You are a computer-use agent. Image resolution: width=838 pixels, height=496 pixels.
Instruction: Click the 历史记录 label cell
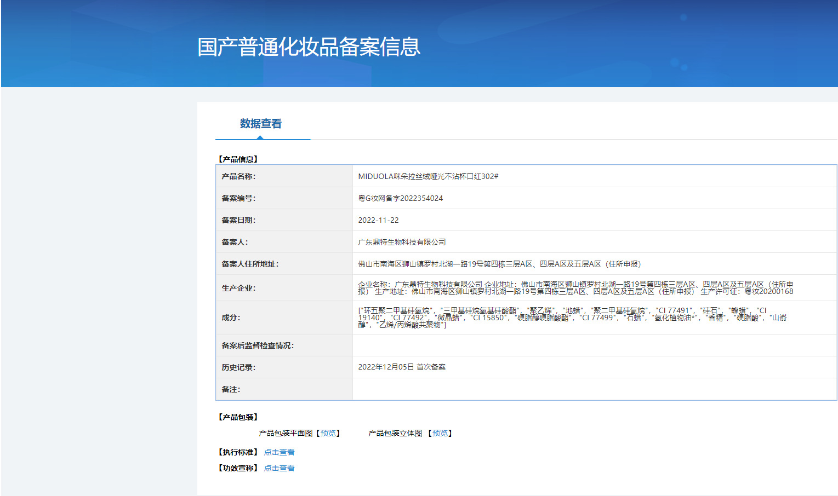point(284,367)
